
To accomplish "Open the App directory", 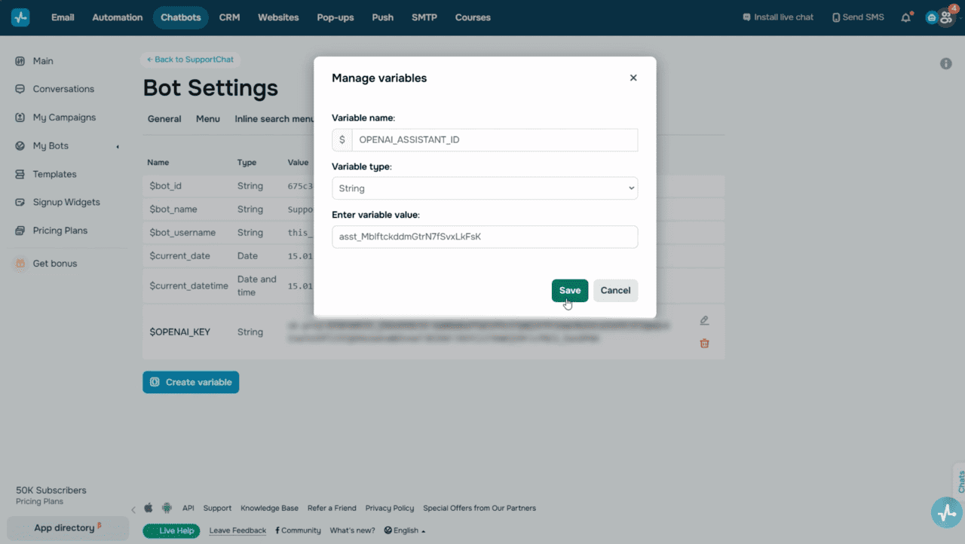I will [x=68, y=528].
